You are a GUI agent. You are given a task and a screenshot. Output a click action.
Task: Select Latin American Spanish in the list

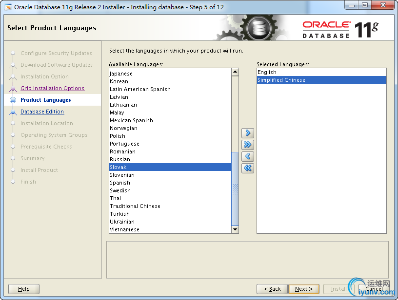pos(170,89)
